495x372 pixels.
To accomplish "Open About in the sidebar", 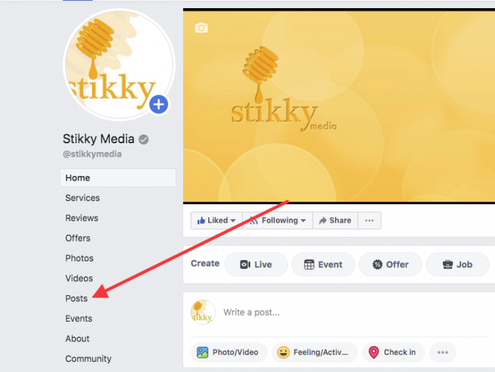I will pos(77,339).
